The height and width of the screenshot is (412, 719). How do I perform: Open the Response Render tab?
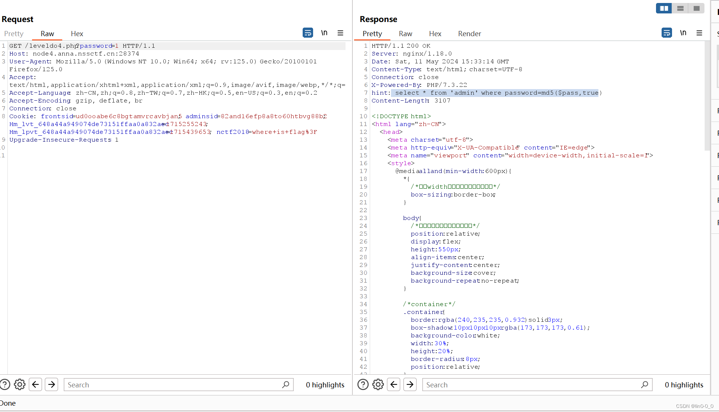(469, 34)
